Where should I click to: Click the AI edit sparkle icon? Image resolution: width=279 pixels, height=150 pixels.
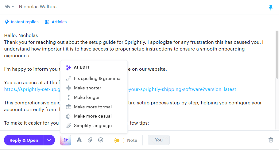coord(66,140)
